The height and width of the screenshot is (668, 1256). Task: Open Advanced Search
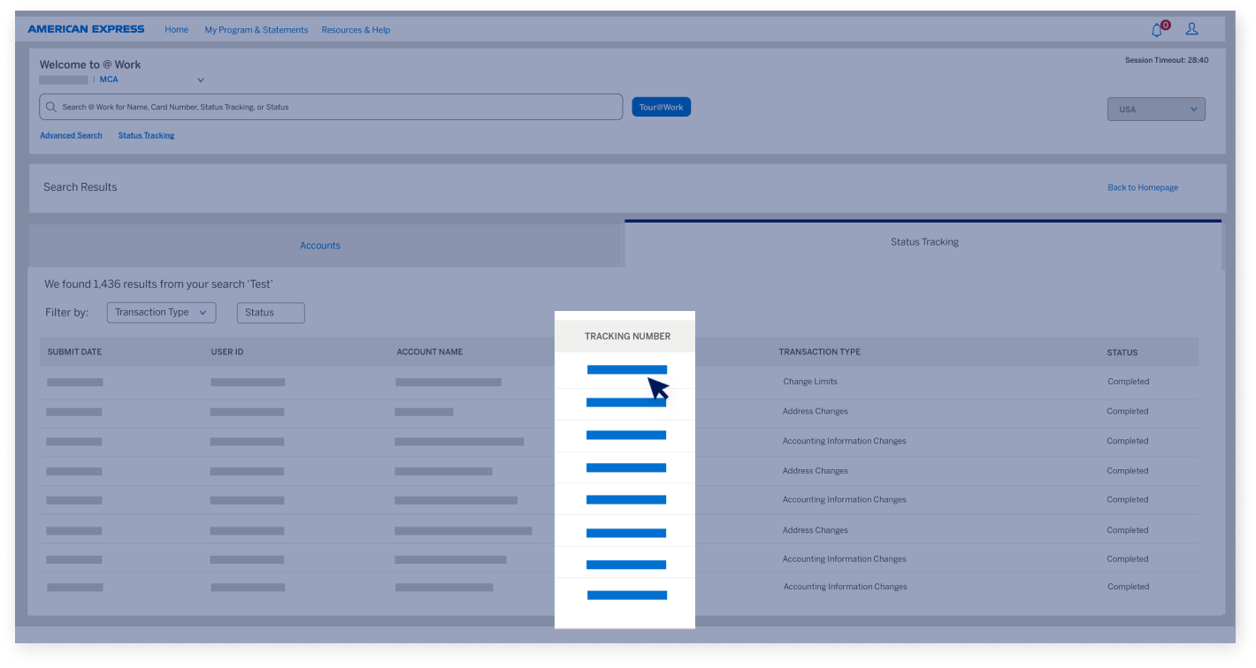[71, 134]
